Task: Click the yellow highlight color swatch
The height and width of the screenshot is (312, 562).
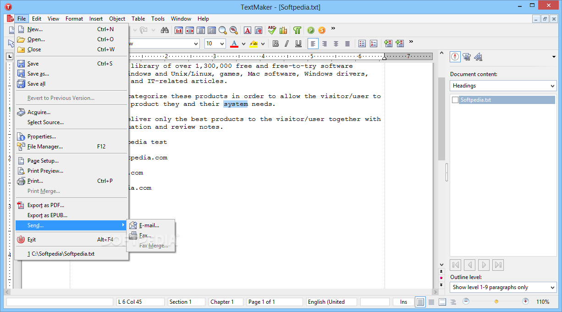Action: [253, 44]
